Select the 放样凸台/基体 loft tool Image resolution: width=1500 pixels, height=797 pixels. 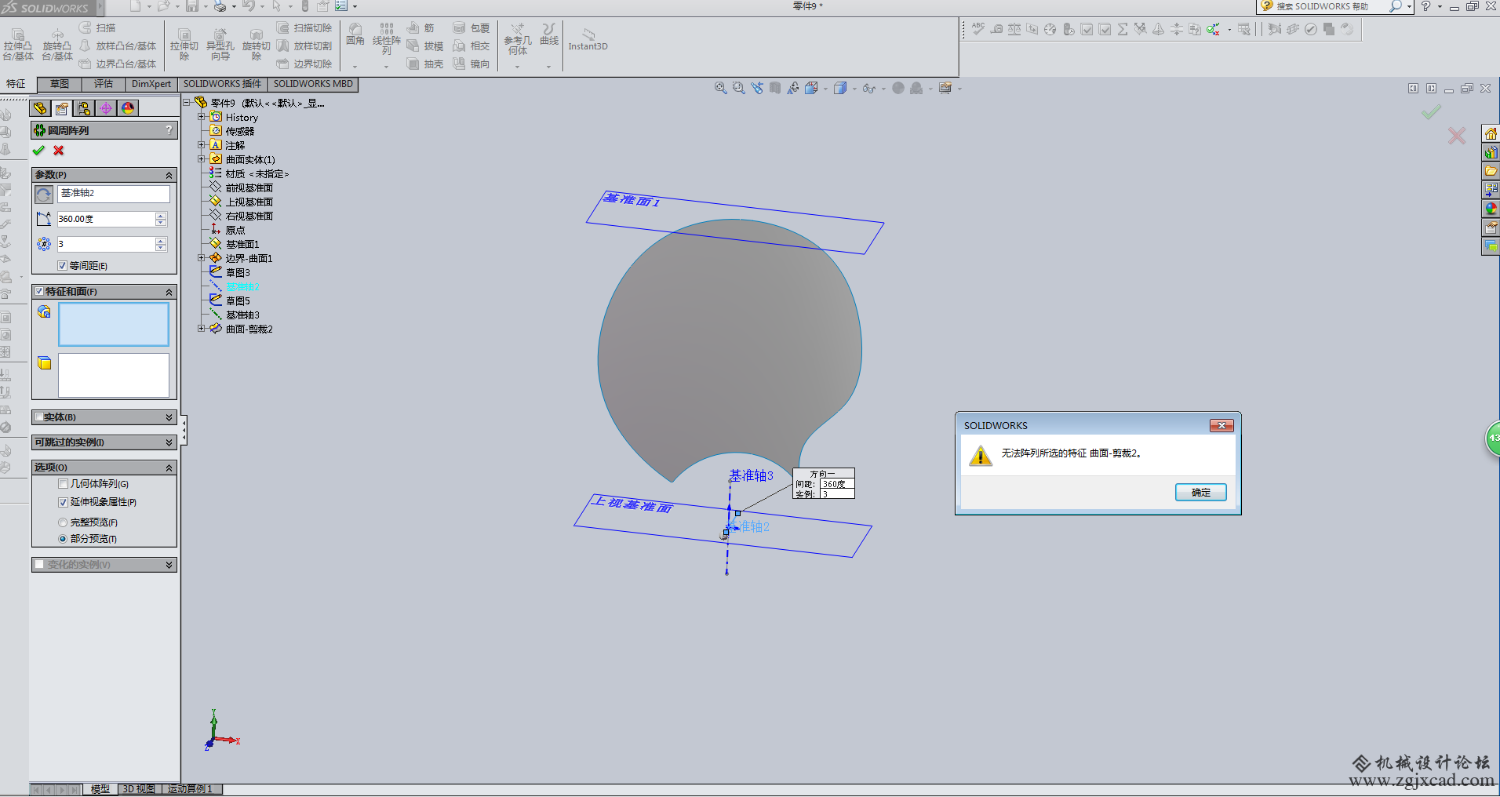(x=118, y=45)
